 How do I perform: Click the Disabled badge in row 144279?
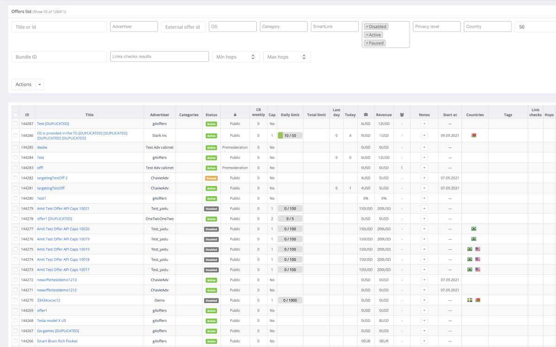click(x=211, y=209)
